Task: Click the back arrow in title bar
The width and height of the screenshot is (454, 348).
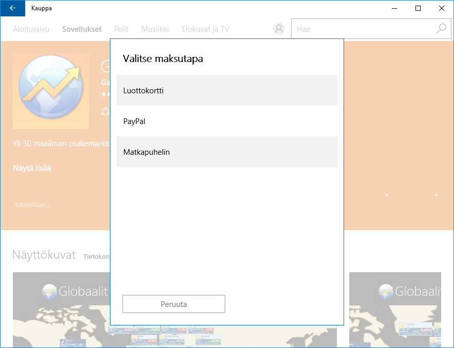Action: pos(12,8)
